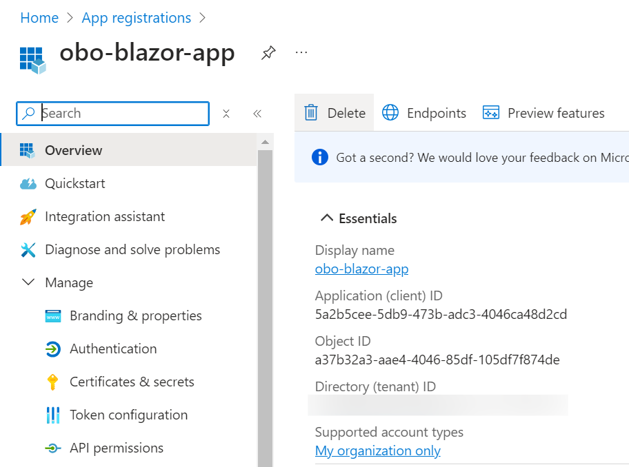Collapse the Manage section chevron
The height and width of the screenshot is (467, 629).
point(28,282)
